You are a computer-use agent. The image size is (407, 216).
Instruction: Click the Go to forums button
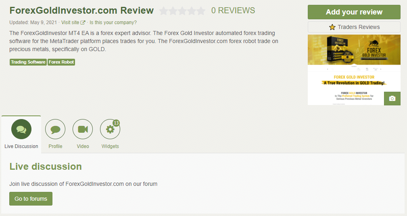[x=31, y=199]
